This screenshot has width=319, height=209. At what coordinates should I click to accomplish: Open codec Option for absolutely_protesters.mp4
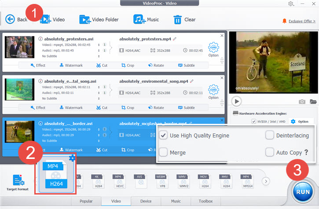pos(213,50)
